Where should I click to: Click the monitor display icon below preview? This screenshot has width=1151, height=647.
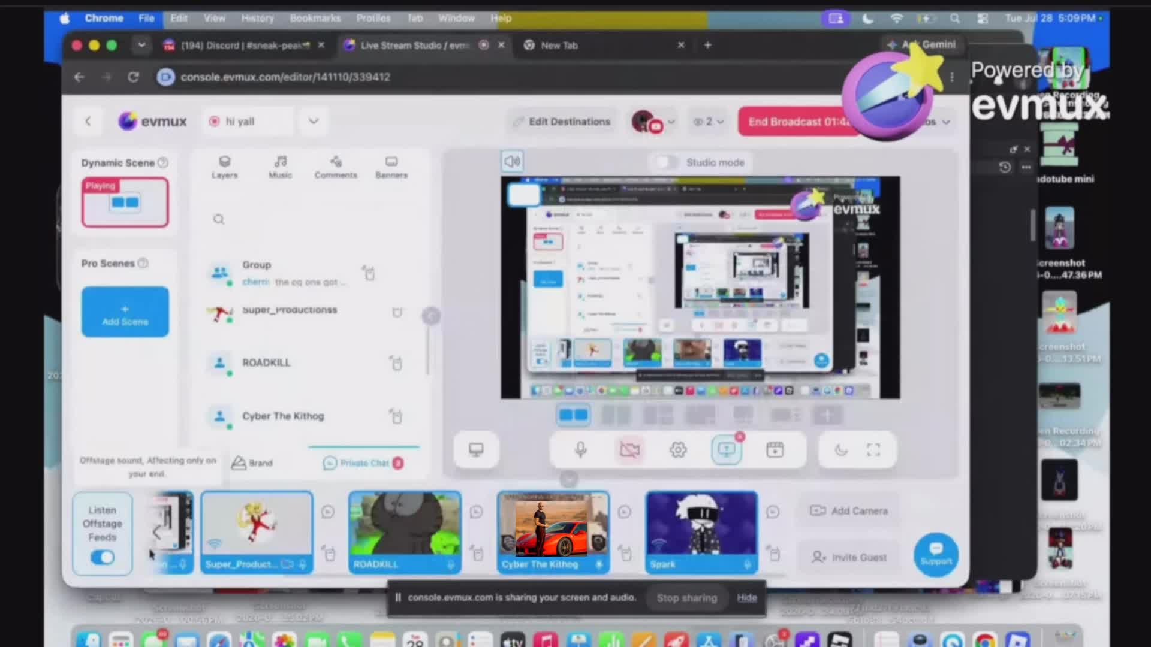[x=476, y=450]
